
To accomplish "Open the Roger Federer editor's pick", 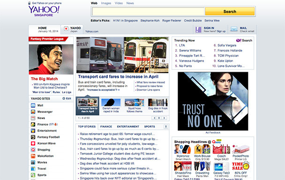I will [x=172, y=21].
